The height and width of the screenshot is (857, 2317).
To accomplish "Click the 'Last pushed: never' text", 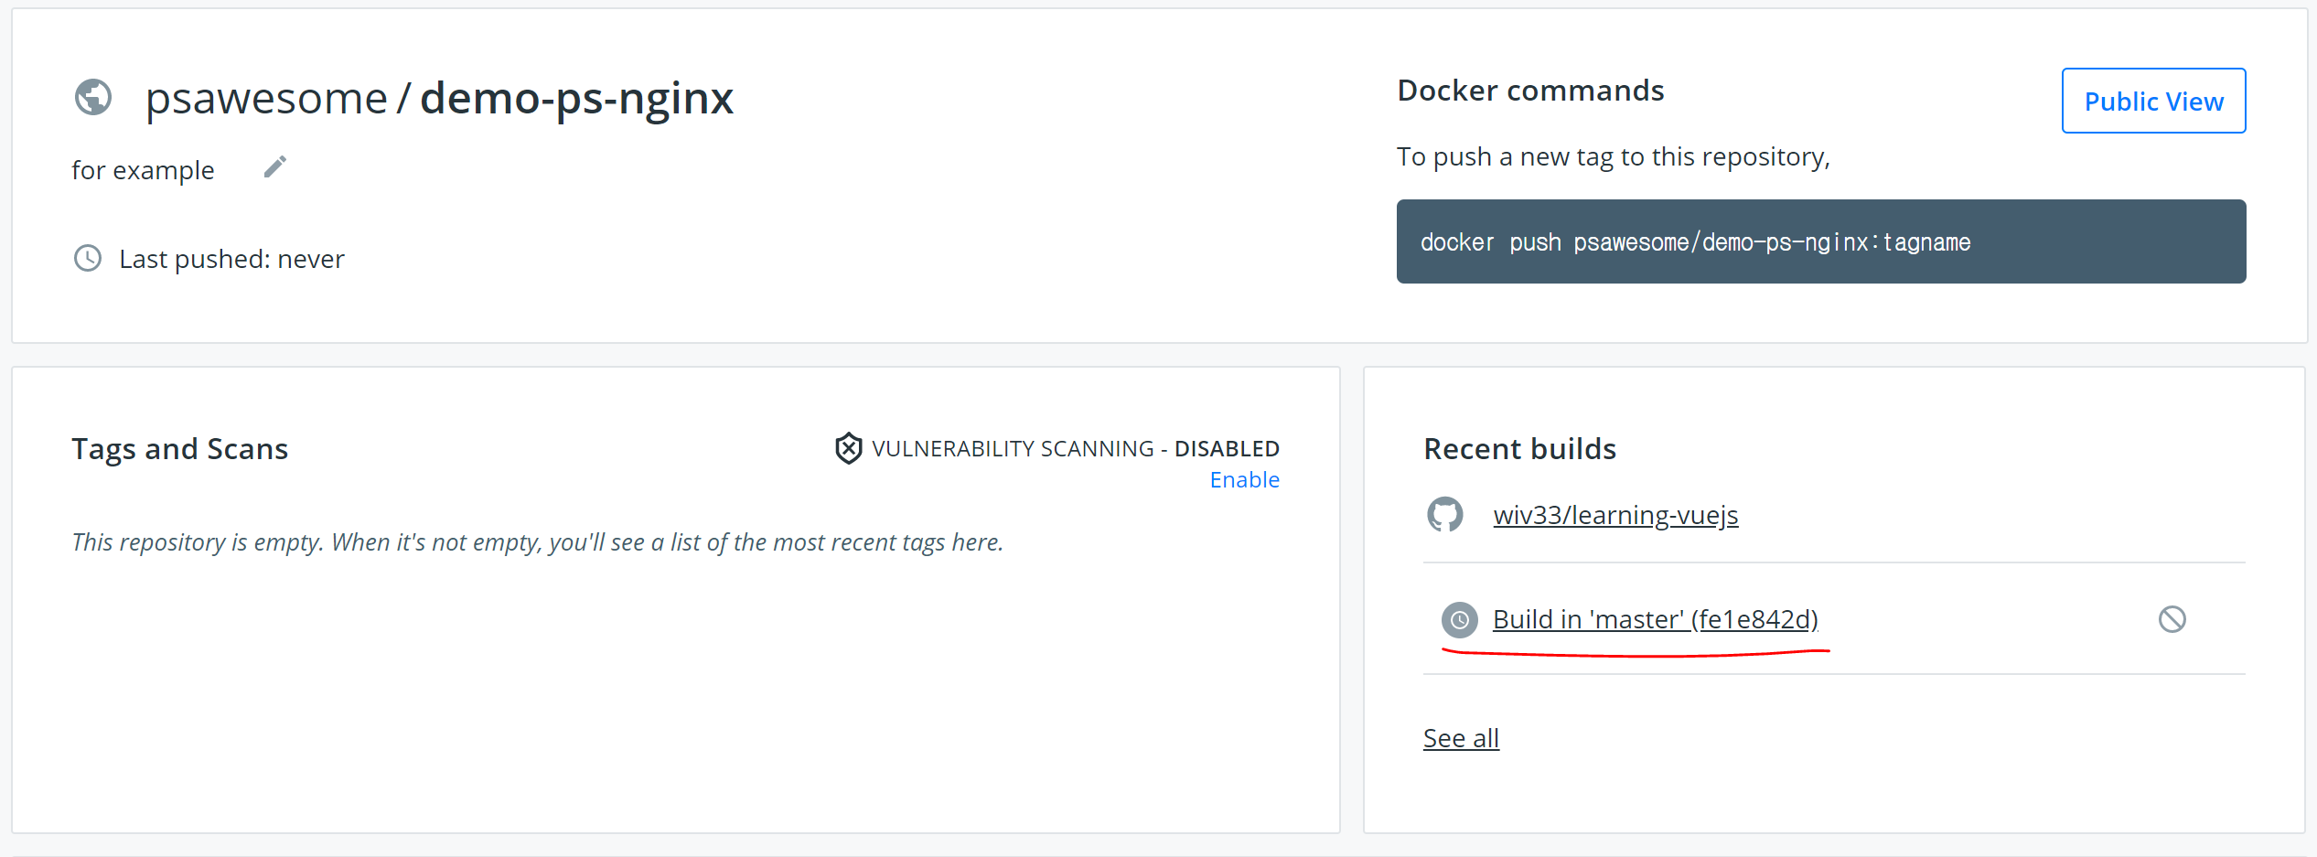I will coord(231,259).
